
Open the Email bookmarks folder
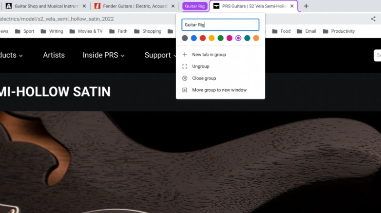(x=307, y=31)
